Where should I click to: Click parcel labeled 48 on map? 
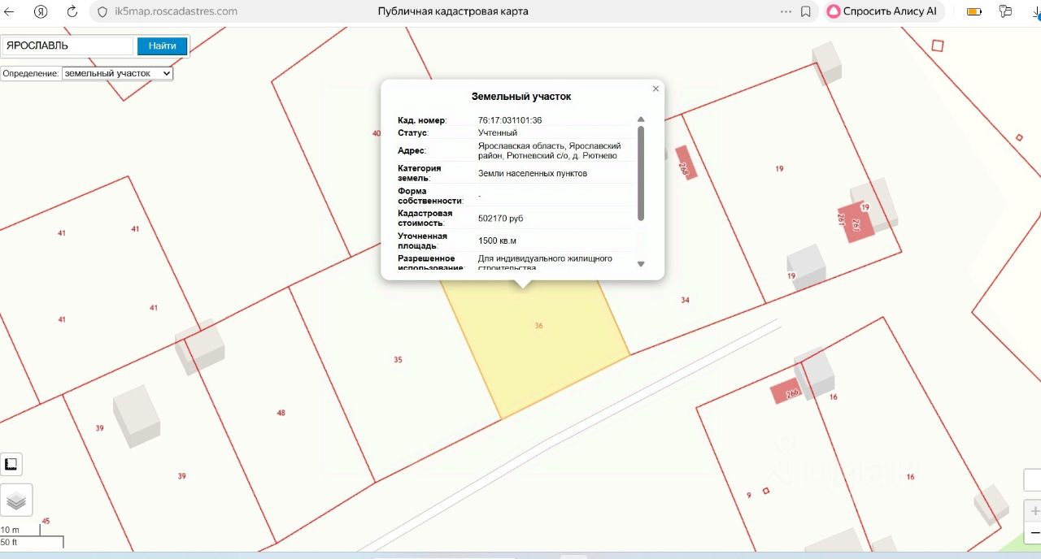click(x=281, y=413)
